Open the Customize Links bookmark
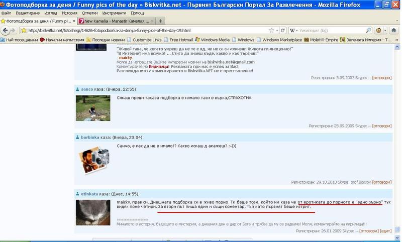This screenshot has height=242, width=402. pos(144,40)
